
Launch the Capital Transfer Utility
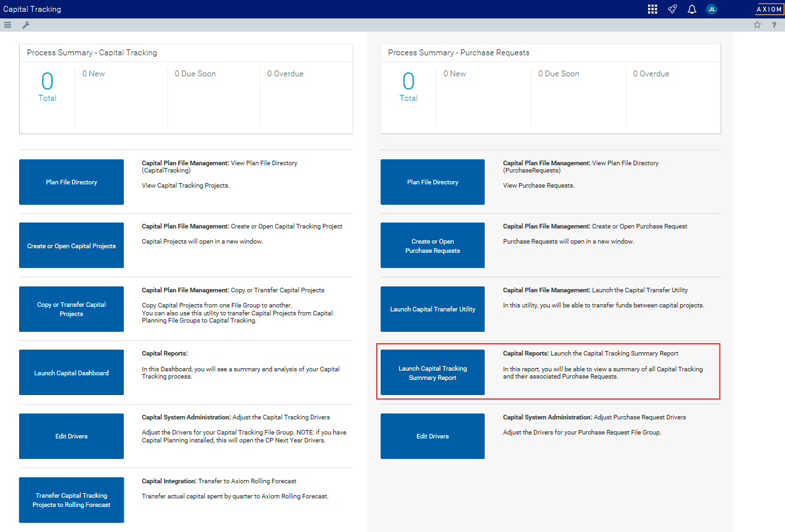[432, 309]
